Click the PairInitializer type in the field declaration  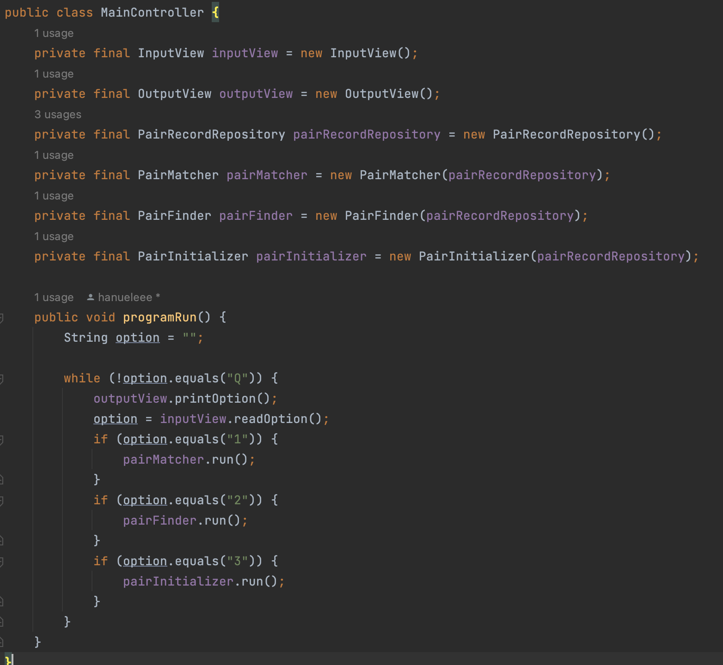click(x=193, y=256)
